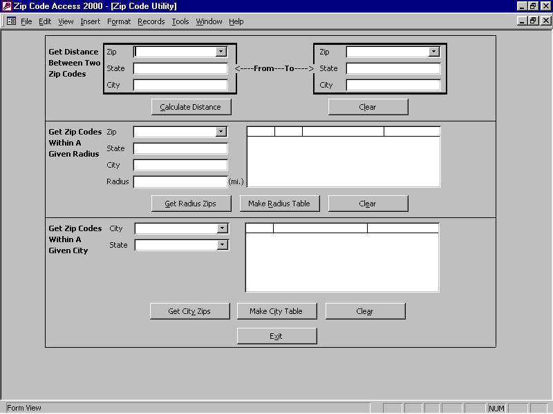Viewport: 553px width, 414px height.
Task: Click the radius section State field
Action: (x=180, y=148)
